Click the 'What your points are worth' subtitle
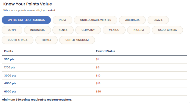Viewport: 190px width, 103px height. 30,11
